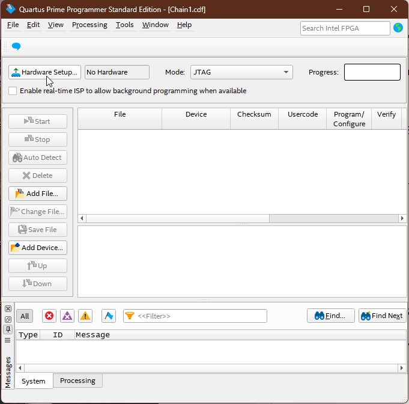Click the Change File button
The image size is (409, 404).
pyautogui.click(x=38, y=212)
